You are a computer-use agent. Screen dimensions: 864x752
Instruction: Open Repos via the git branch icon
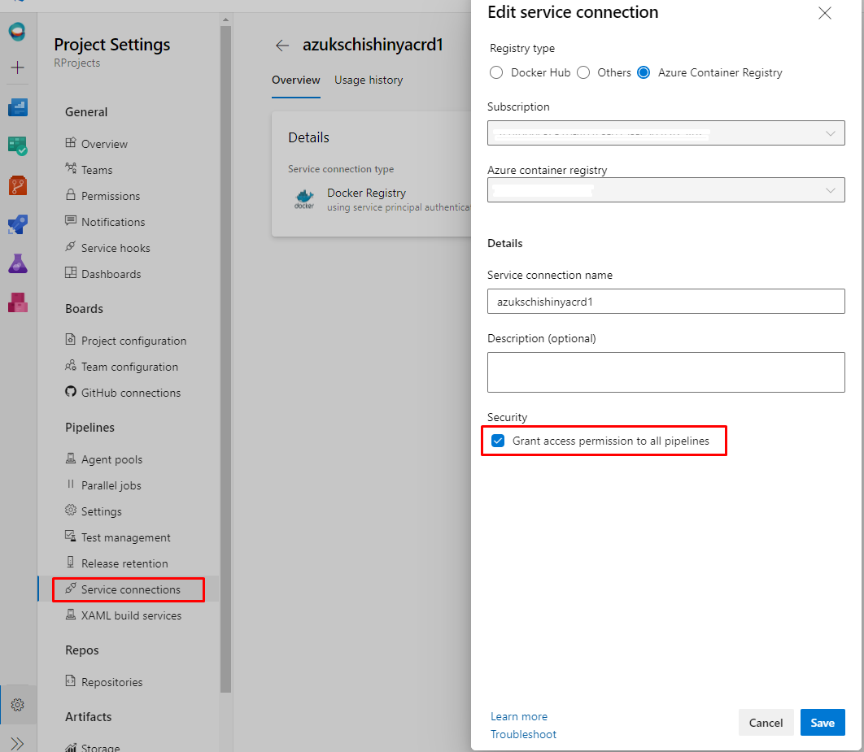pyautogui.click(x=18, y=185)
